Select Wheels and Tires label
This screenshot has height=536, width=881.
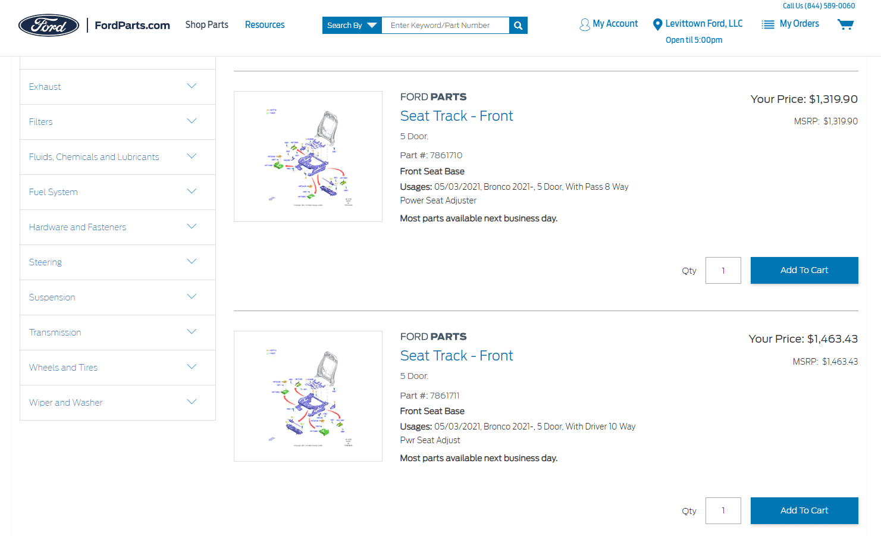click(x=64, y=368)
